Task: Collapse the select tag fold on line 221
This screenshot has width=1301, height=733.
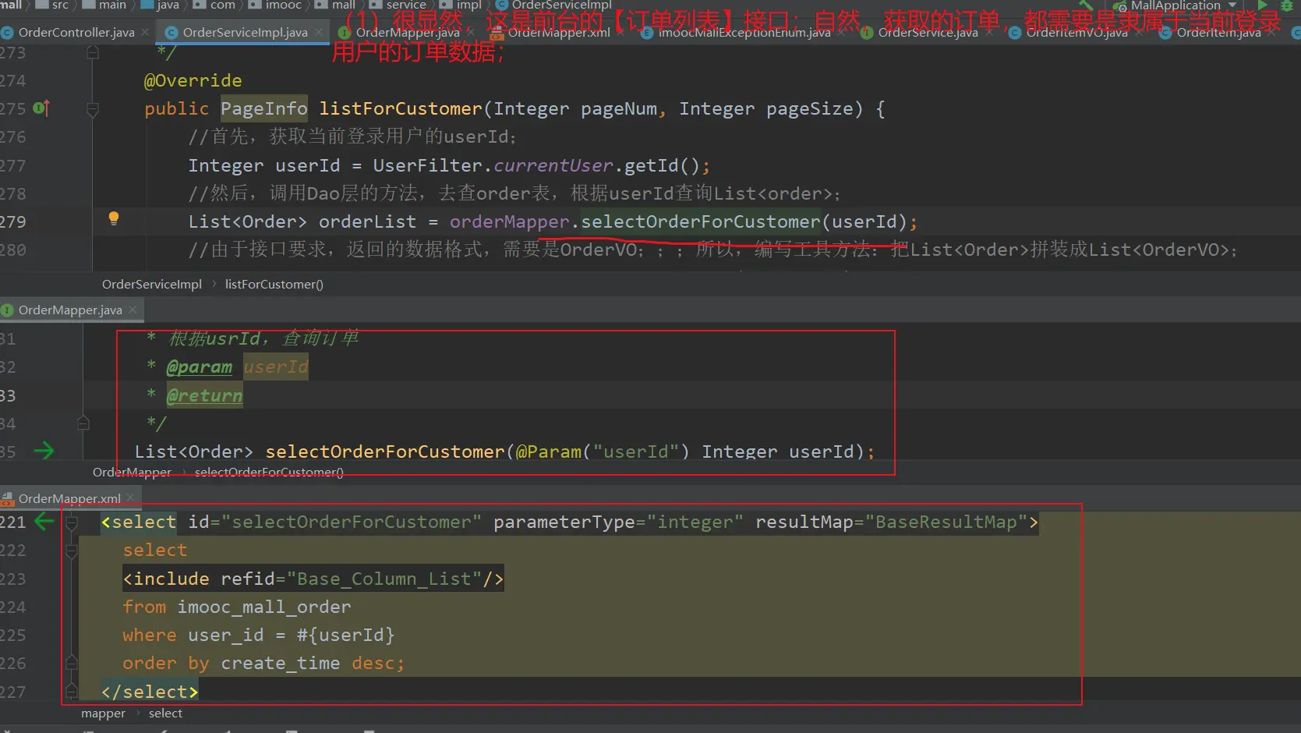Action: [72, 522]
